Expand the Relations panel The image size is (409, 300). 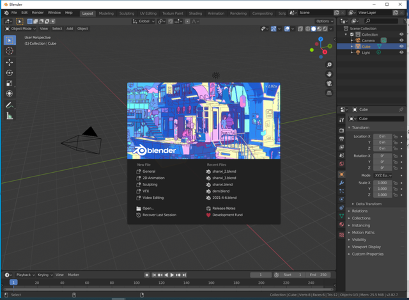360,210
